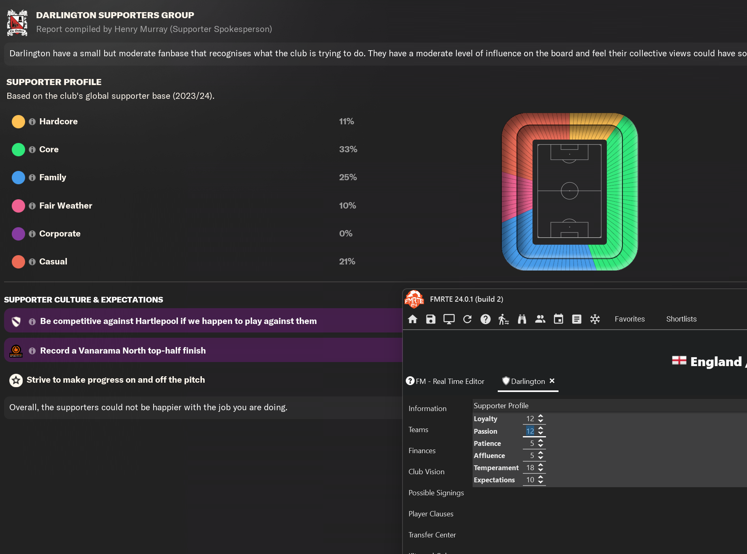Click the England flag in FMRTE

click(679, 360)
